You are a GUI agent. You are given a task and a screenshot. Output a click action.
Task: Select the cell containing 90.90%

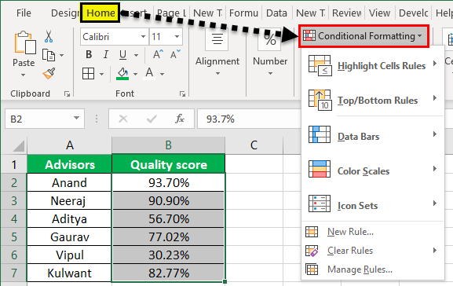(169, 200)
